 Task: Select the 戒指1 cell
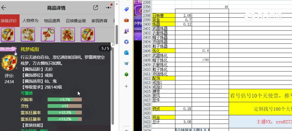pos(163,83)
